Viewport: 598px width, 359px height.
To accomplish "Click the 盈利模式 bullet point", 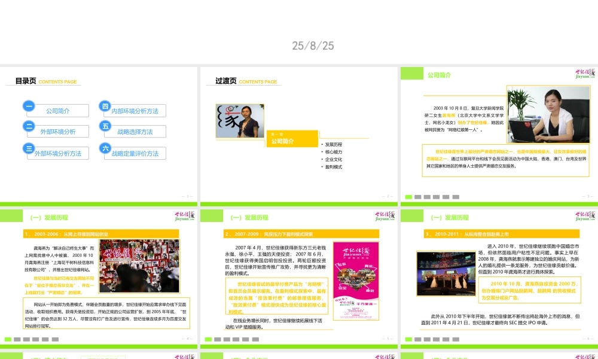I will (333, 167).
